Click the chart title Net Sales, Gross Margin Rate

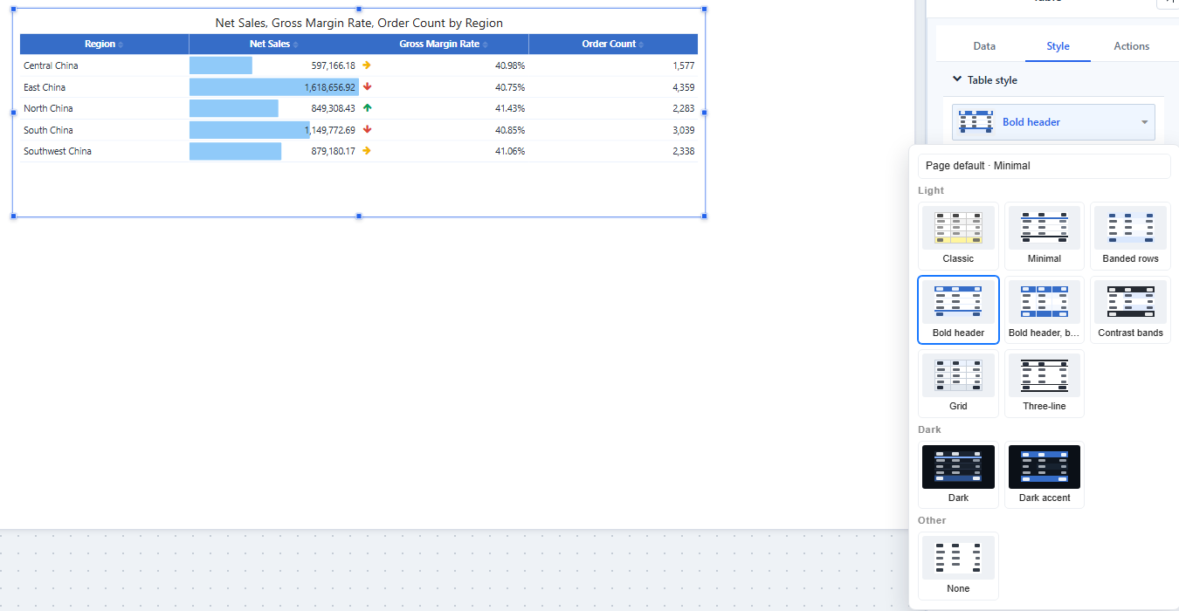click(x=359, y=23)
